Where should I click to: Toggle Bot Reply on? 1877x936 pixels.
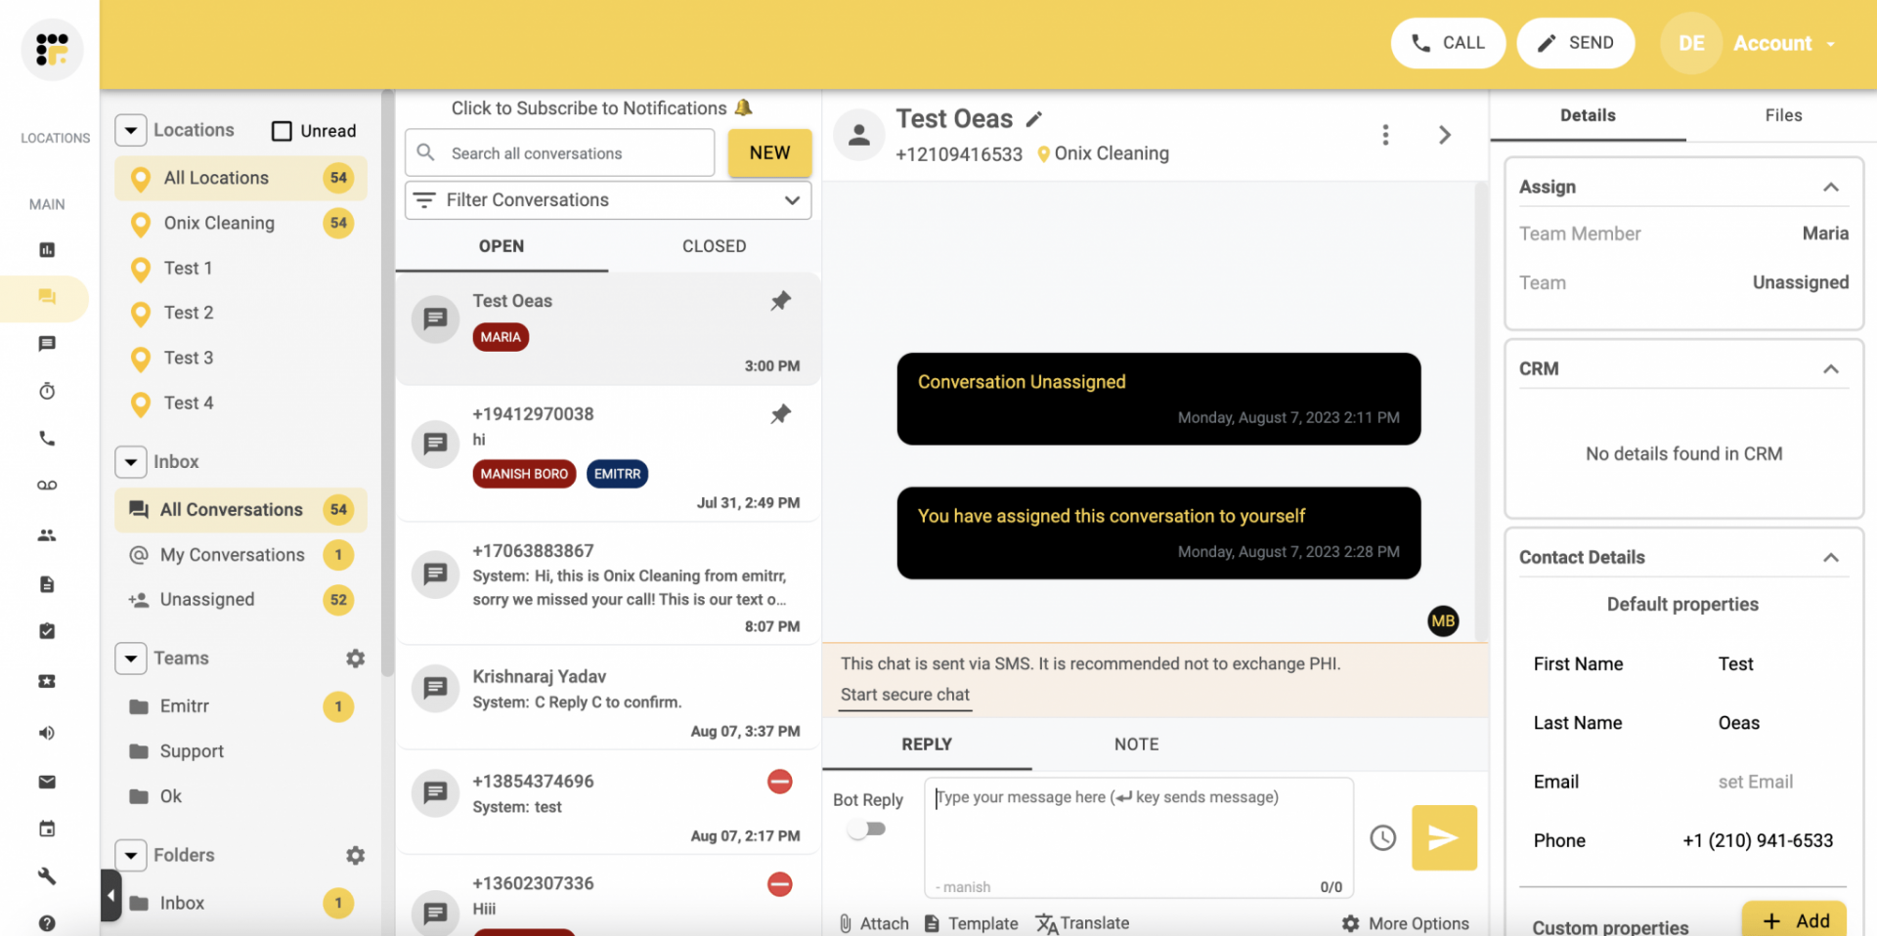pyautogui.click(x=866, y=829)
